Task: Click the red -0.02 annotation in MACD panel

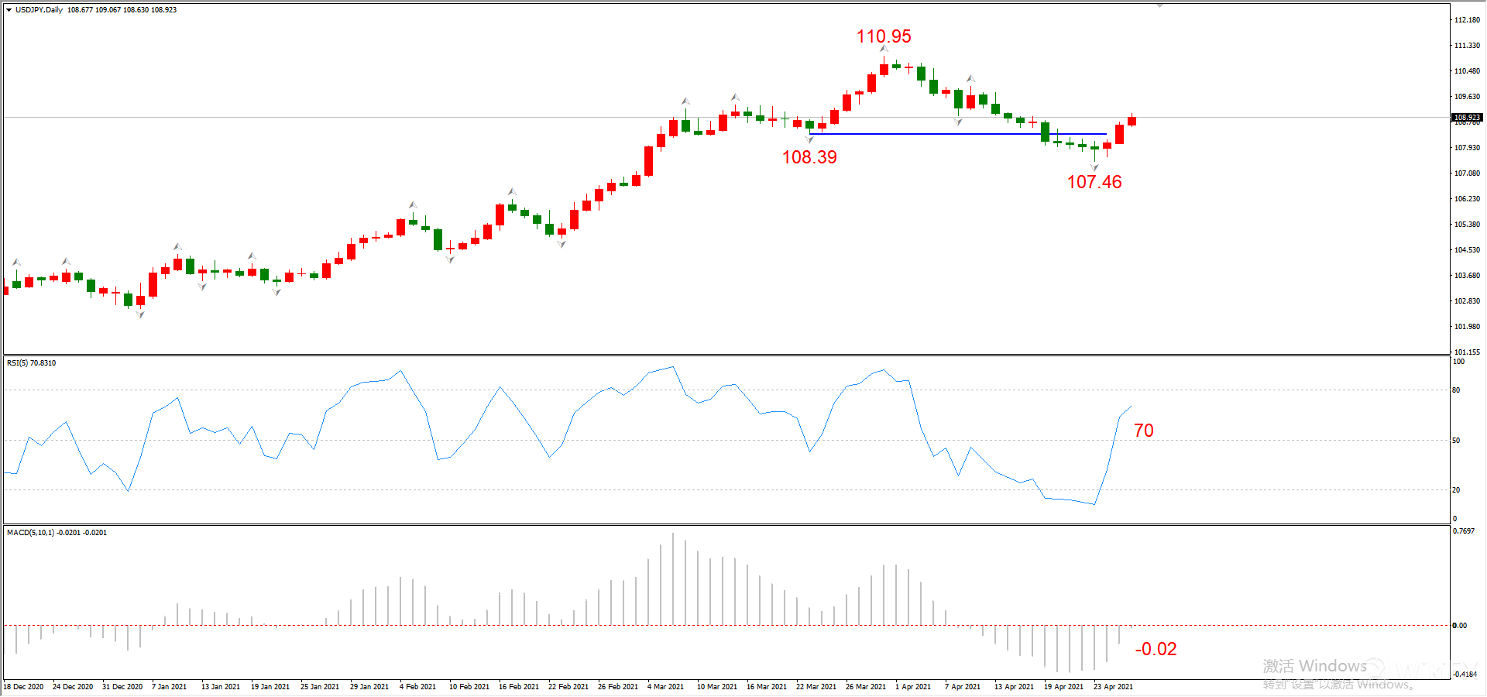Action: pos(1156,649)
